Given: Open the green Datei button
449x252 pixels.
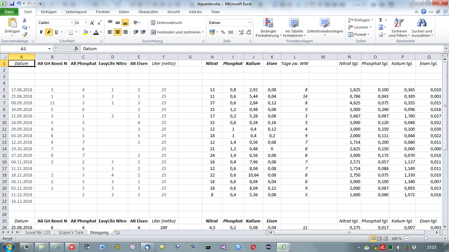Looking at the screenshot, I should [x=9, y=12].
